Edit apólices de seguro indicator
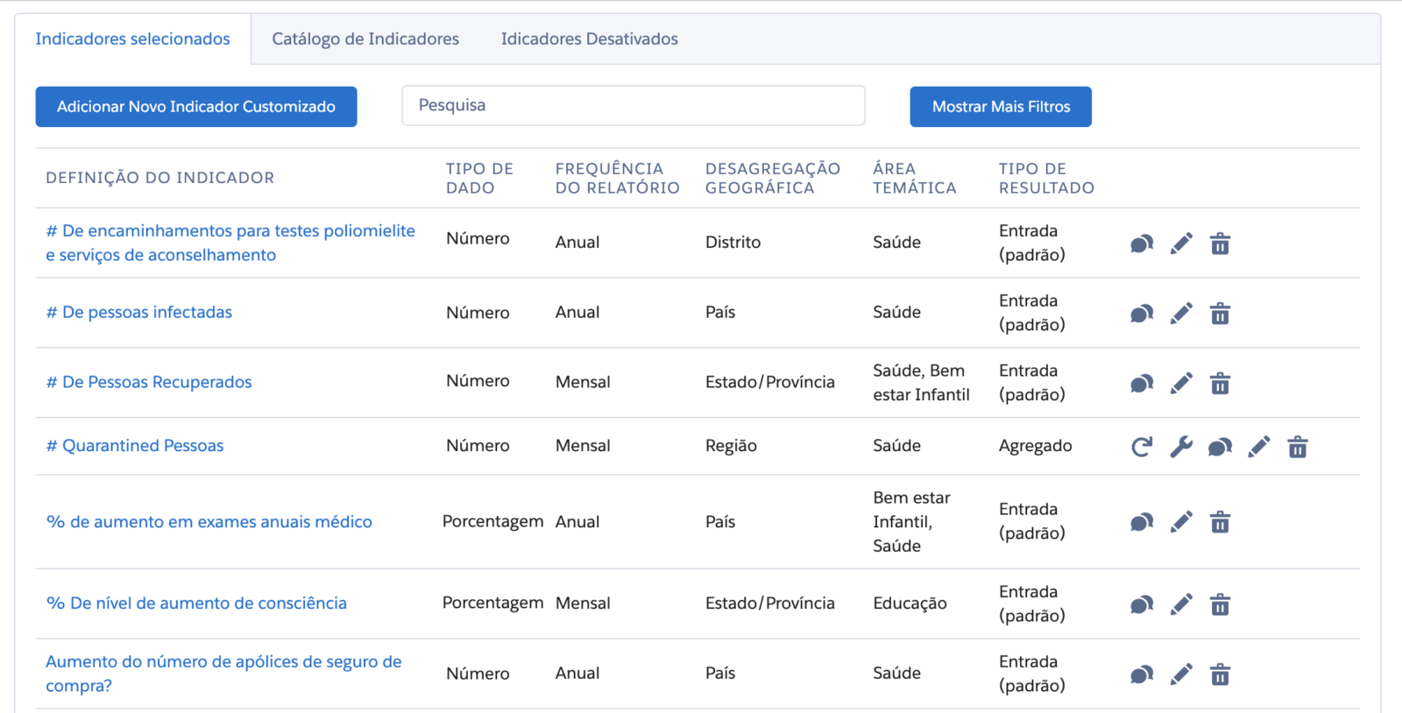The width and height of the screenshot is (1402, 713). [1181, 674]
